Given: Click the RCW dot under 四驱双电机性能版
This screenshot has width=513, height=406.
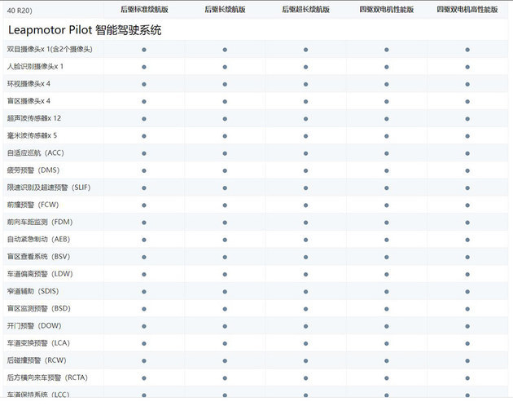Looking at the screenshot, I should click(387, 361).
